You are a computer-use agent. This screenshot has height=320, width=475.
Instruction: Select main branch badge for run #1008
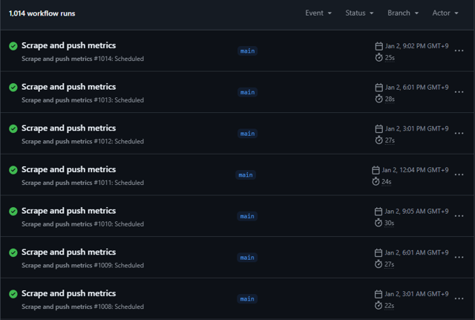point(247,299)
